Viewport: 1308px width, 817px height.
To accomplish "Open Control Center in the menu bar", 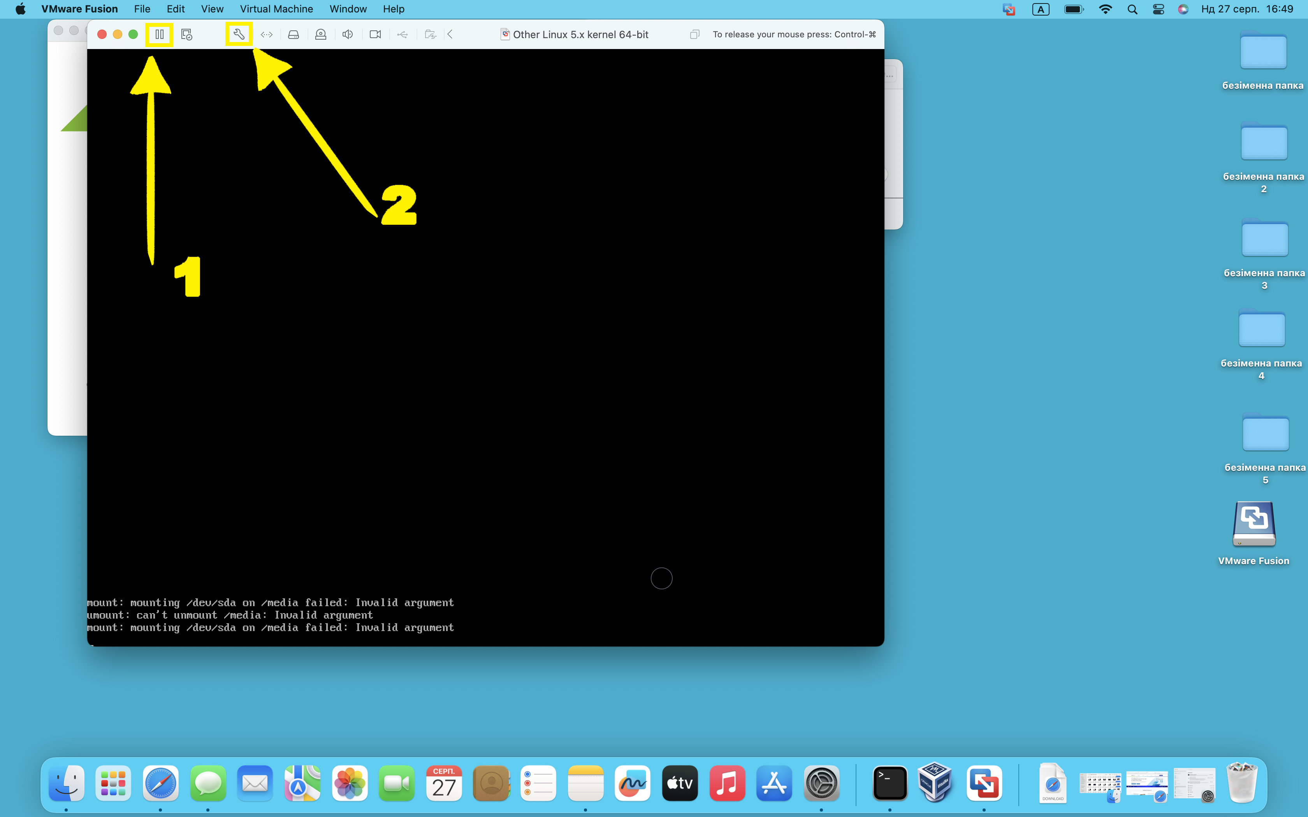I will (1158, 9).
